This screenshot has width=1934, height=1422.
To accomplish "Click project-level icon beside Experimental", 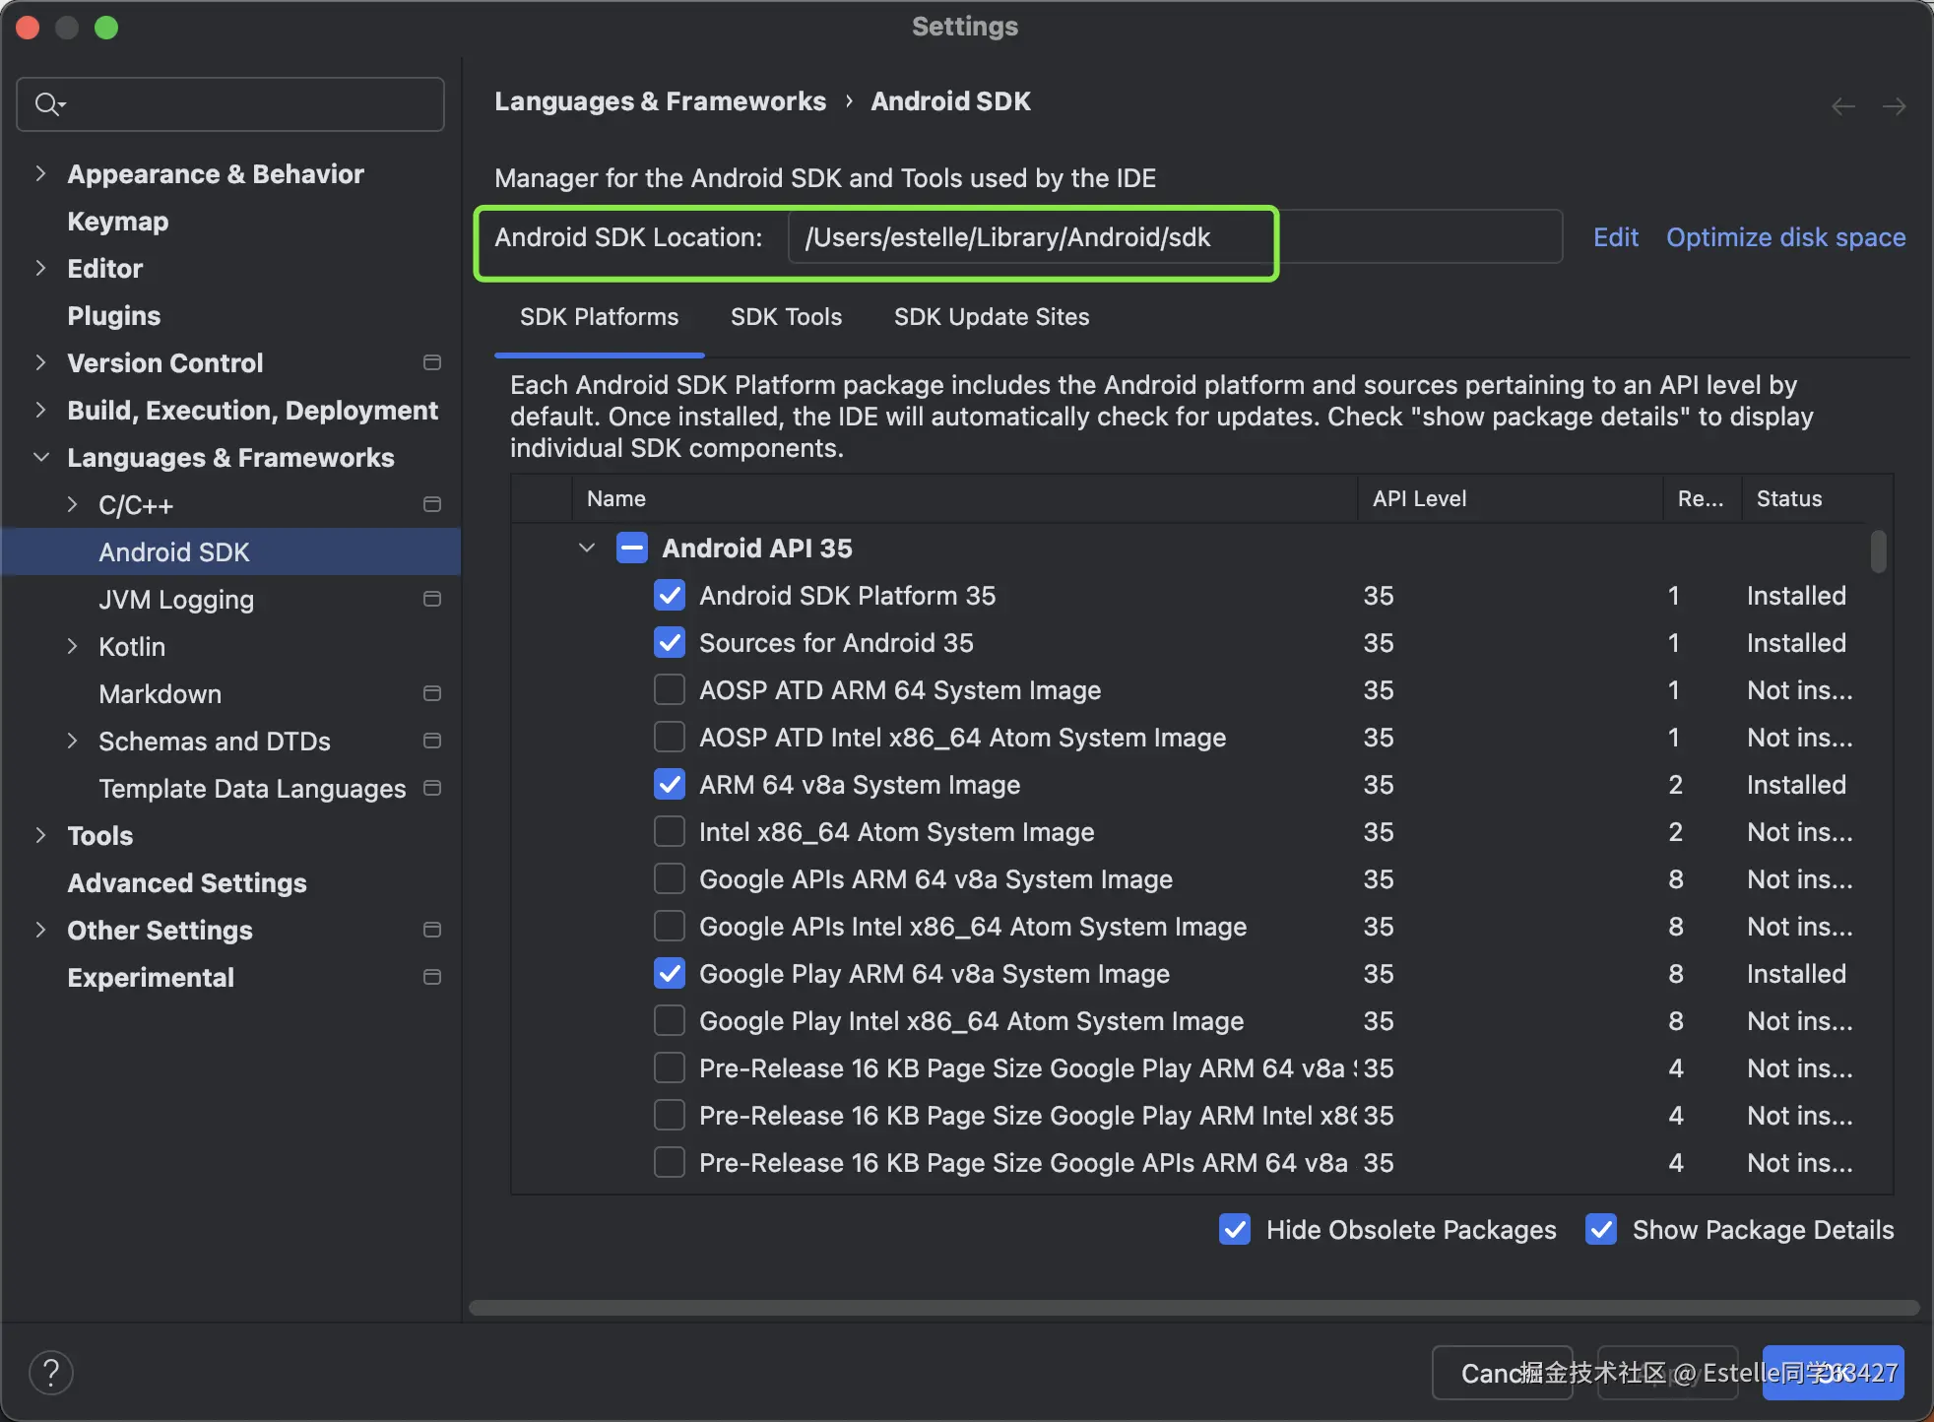I will (x=431, y=977).
